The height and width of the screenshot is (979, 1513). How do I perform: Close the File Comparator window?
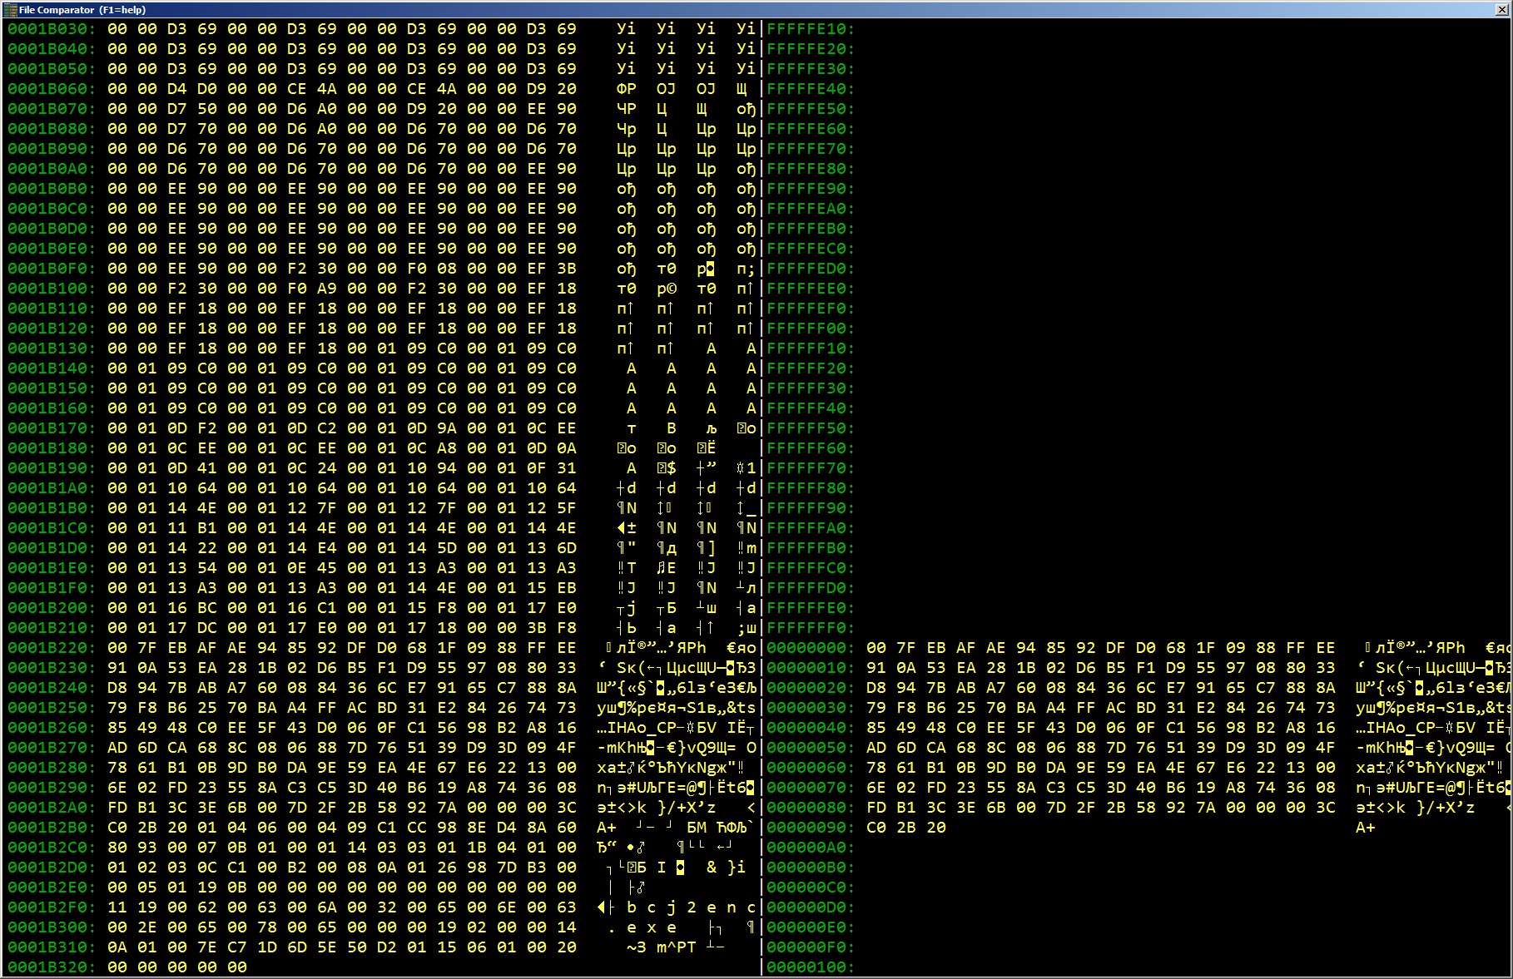[x=1501, y=9]
